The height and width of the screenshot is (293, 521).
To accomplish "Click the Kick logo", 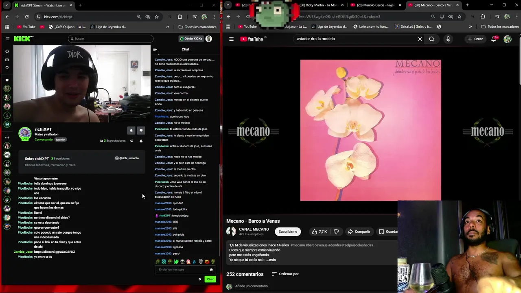I will (24, 39).
